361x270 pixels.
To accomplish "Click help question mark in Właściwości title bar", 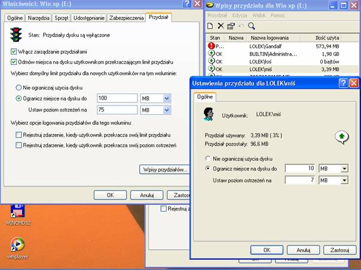I will point(186,4).
